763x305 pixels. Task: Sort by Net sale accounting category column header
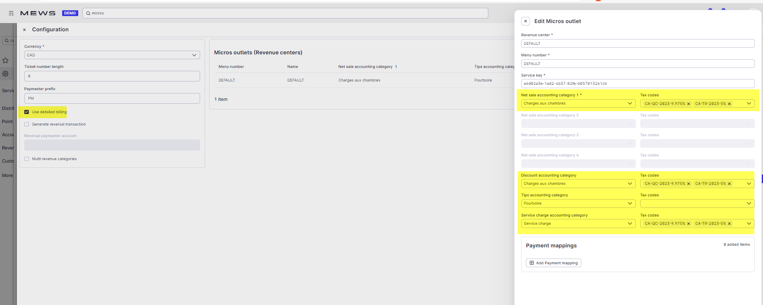[x=365, y=67]
